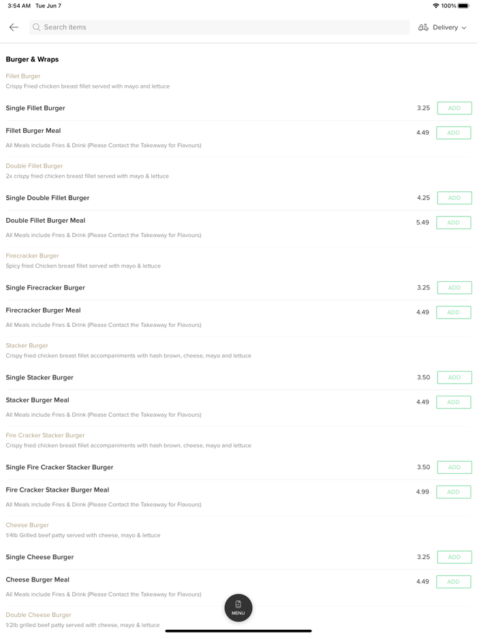Tap the Wi-Fi status icon
The image size is (477, 636).
pos(435,5)
